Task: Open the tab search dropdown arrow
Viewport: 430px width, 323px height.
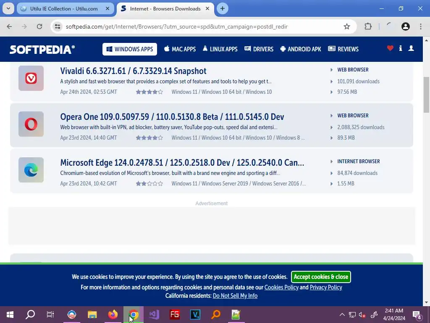Action: coord(8,8)
